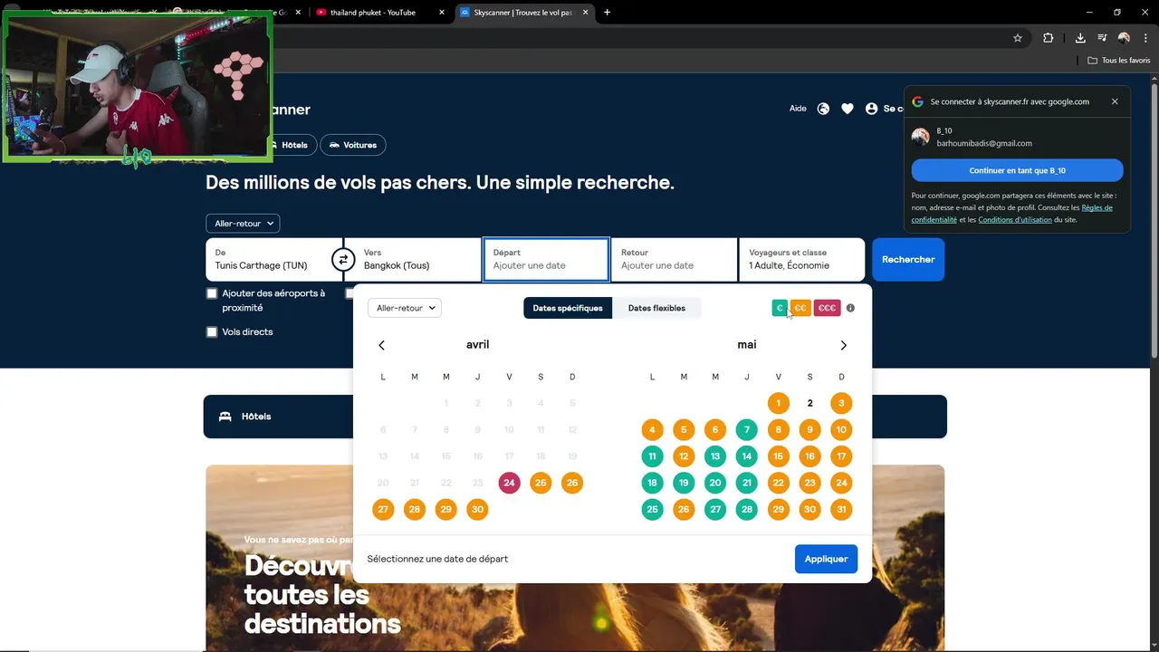Select May 11 green date

point(652,456)
